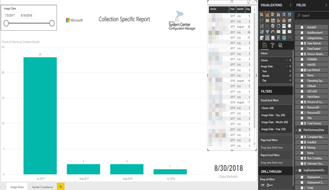Select the pie chart visualization
The width and height of the screenshot is (329, 190).
[273, 26]
